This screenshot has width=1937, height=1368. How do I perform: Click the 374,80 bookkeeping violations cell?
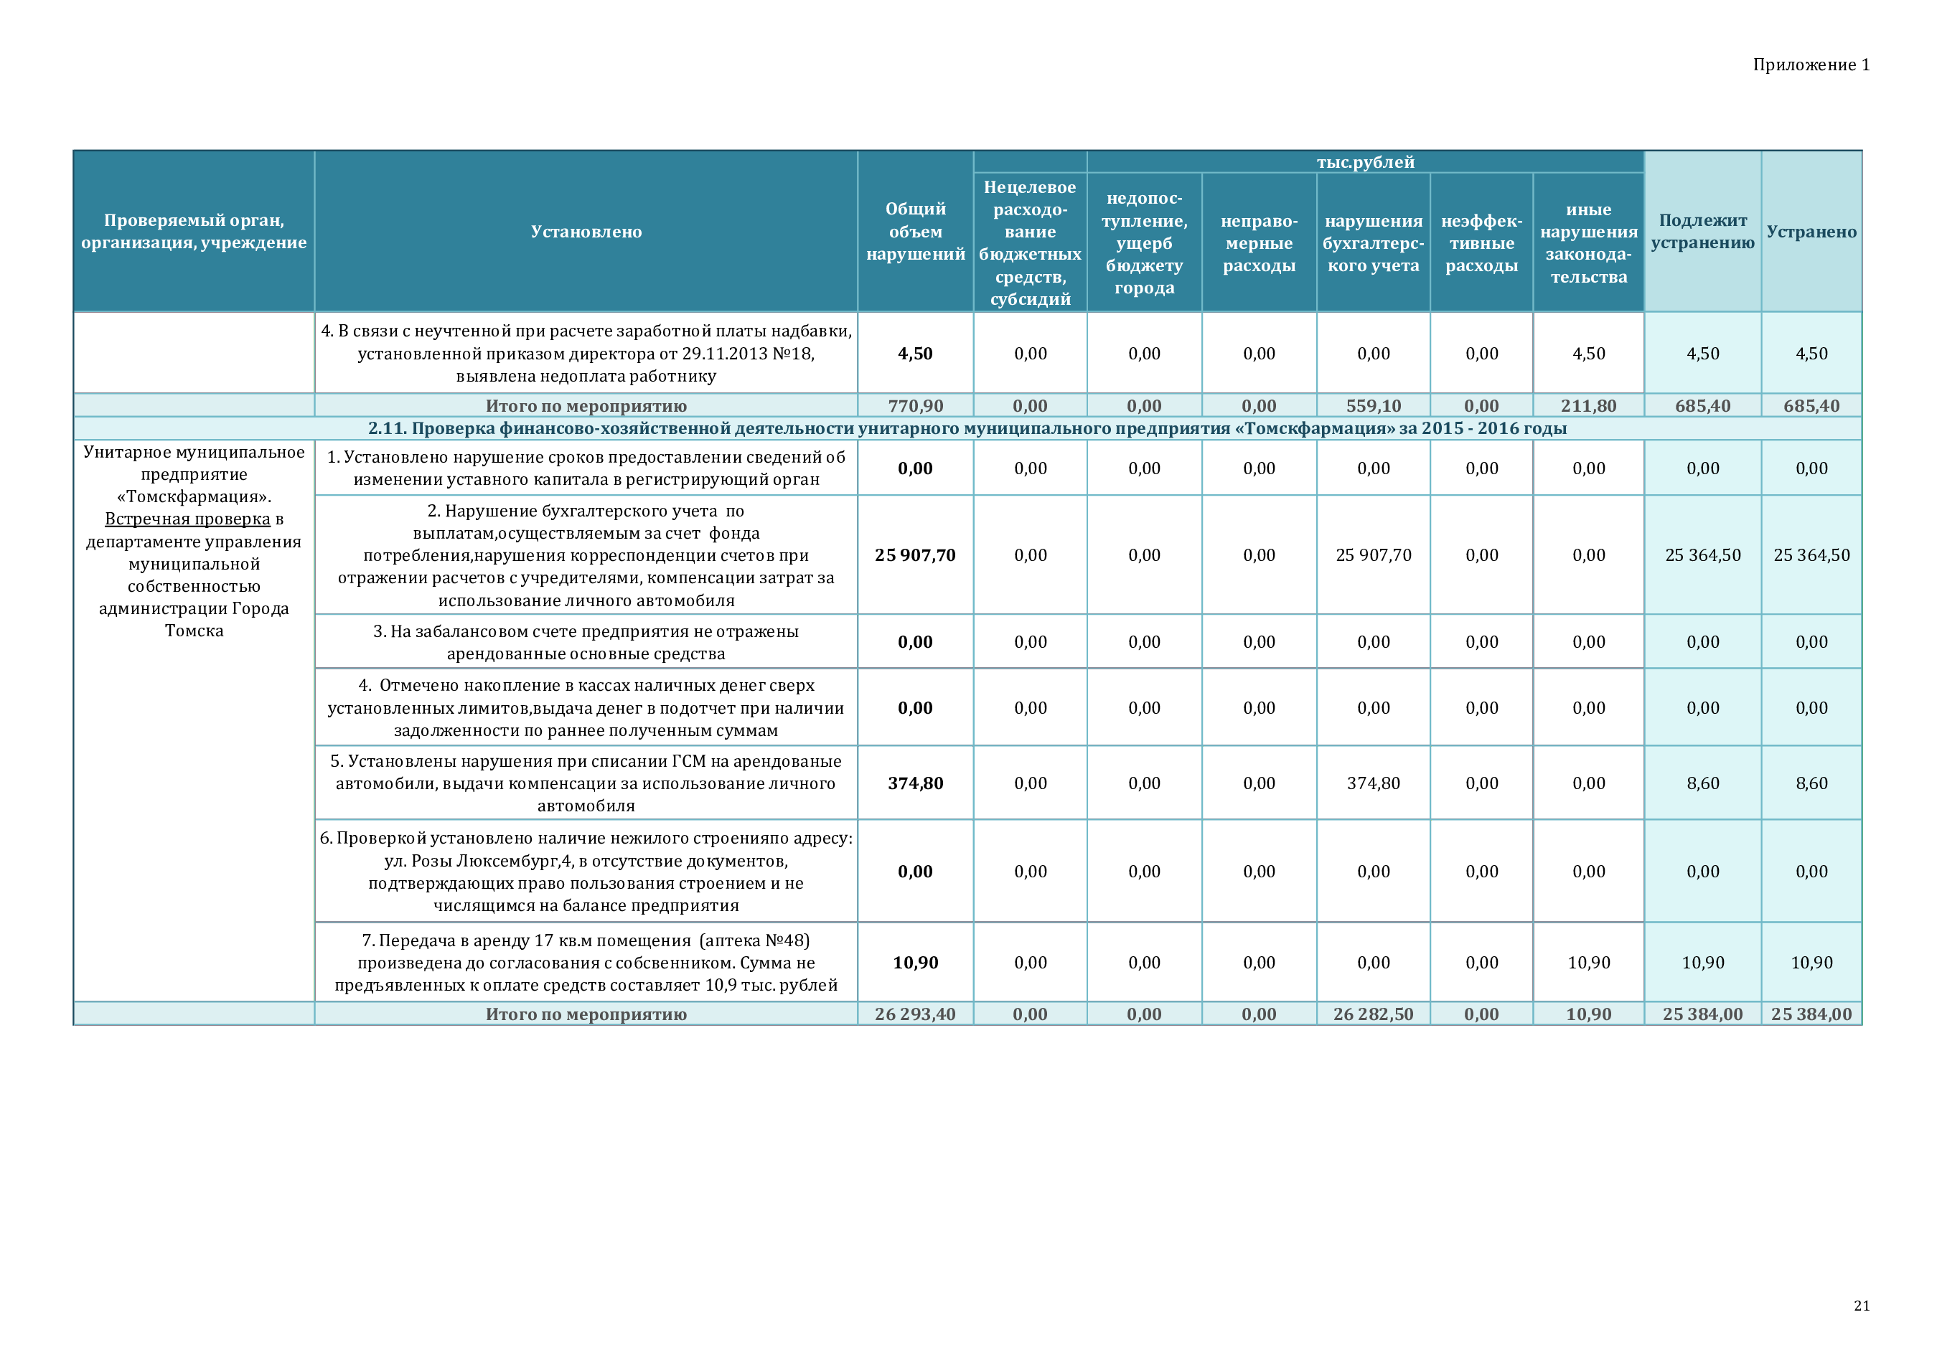coord(1373,783)
